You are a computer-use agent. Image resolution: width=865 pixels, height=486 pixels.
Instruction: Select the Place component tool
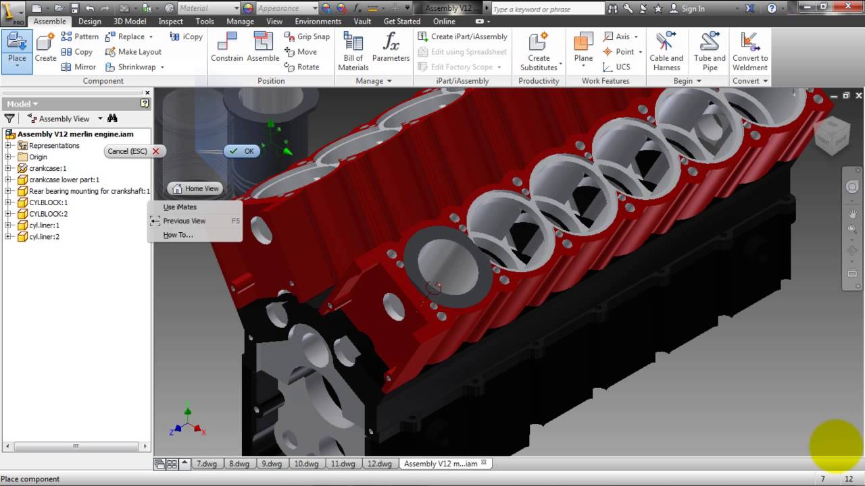coord(16,51)
